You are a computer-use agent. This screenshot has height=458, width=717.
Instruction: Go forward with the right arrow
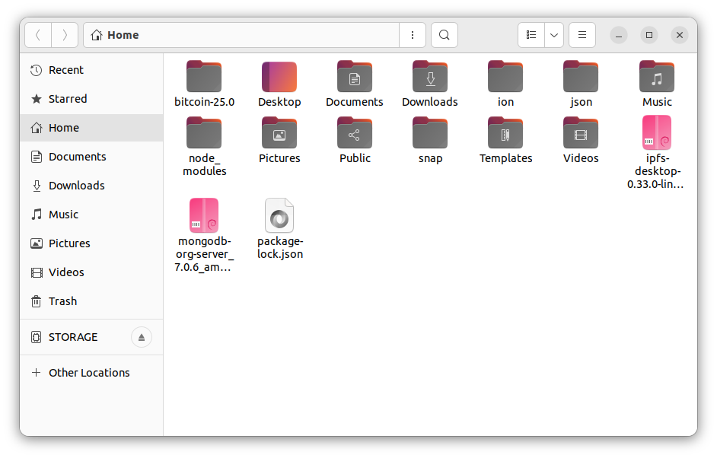pos(65,35)
